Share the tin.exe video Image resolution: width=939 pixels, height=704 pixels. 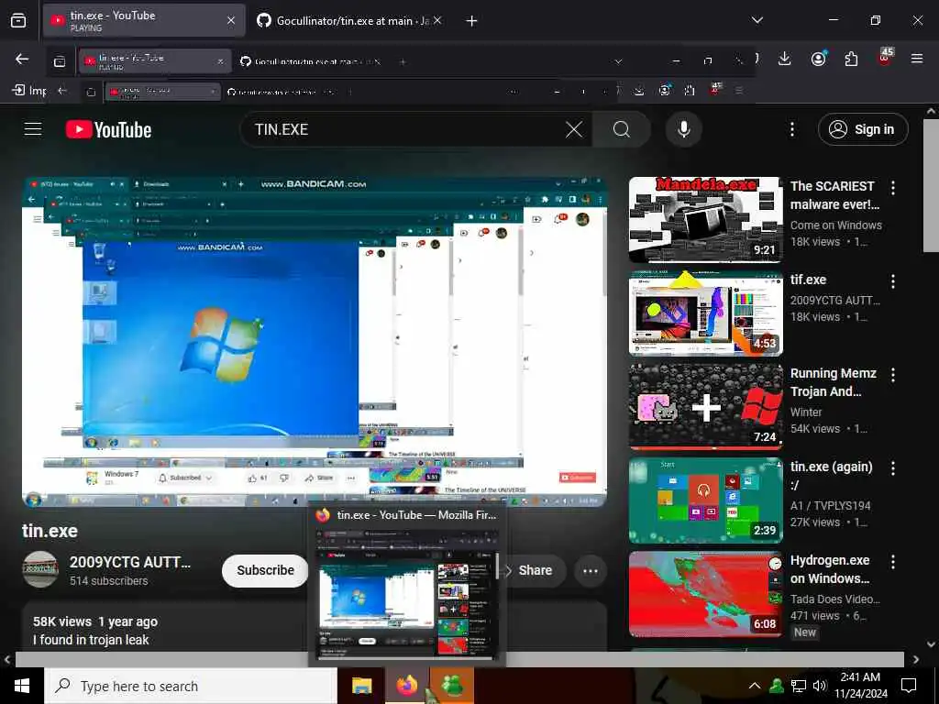(x=535, y=570)
